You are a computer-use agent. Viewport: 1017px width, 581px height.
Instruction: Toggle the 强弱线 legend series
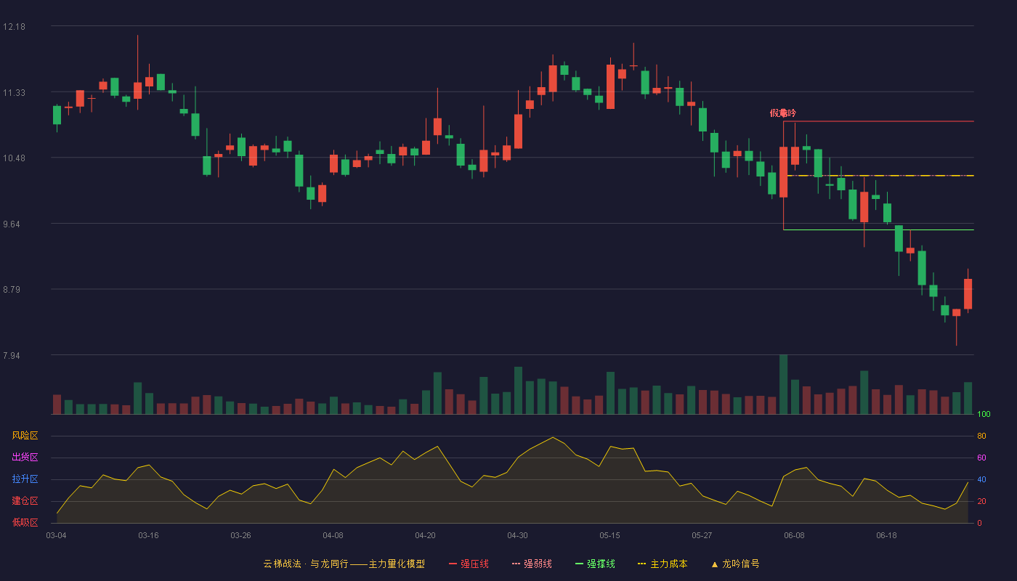[x=532, y=564]
